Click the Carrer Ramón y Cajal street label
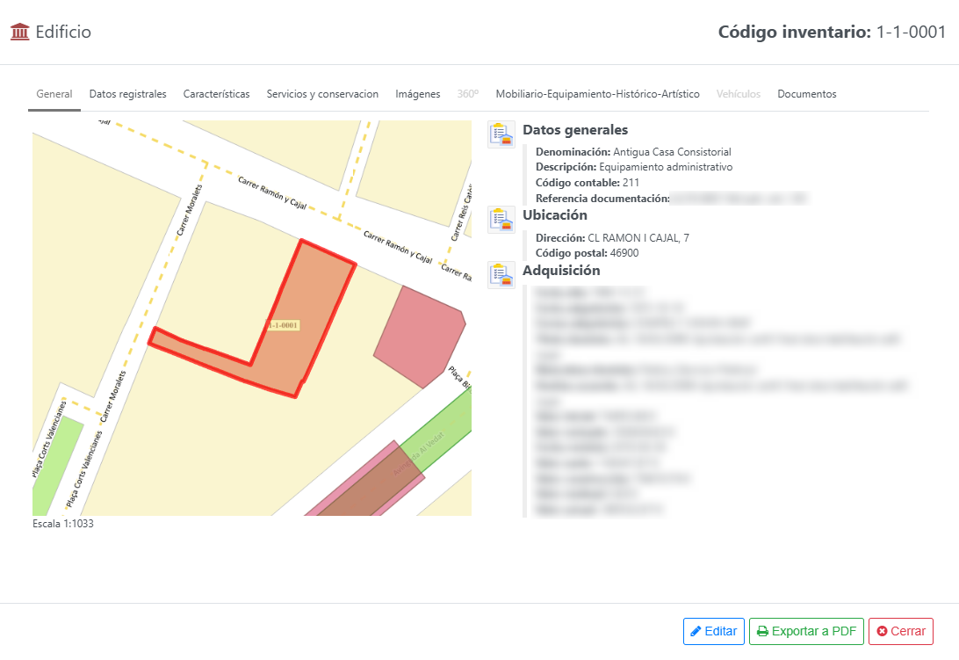The width and height of the screenshot is (959, 660). pyautogui.click(x=271, y=192)
